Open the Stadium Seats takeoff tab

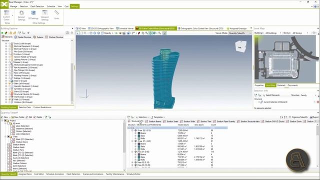(171, 121)
